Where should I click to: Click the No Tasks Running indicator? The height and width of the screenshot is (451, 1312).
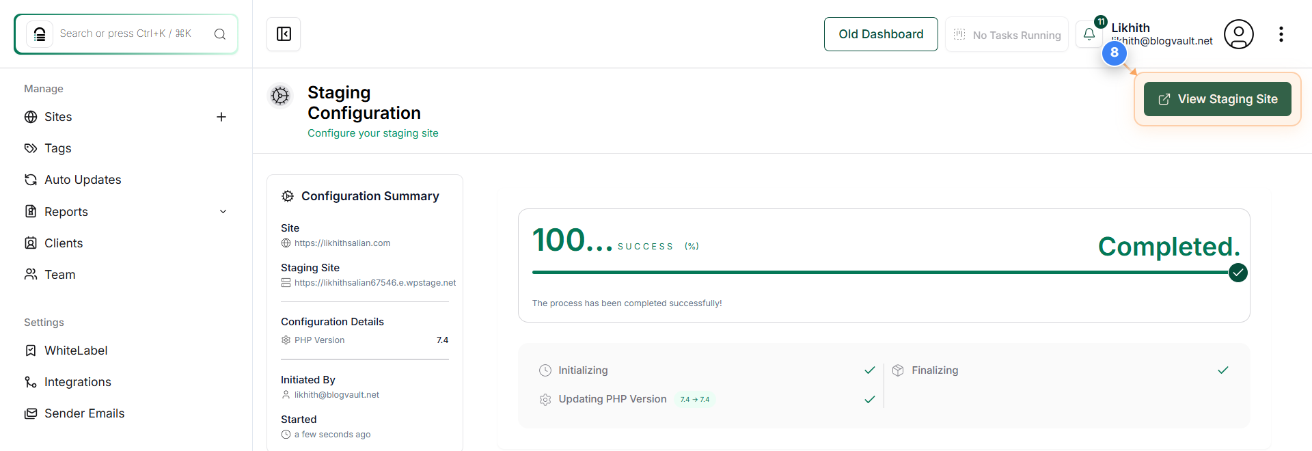coord(1007,35)
